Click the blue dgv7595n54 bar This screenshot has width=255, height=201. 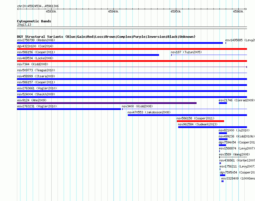coord(223,175)
